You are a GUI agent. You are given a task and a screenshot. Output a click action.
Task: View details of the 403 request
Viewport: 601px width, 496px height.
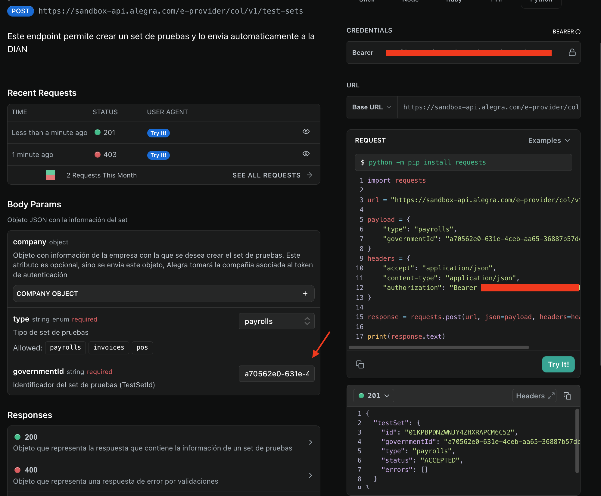[306, 154]
